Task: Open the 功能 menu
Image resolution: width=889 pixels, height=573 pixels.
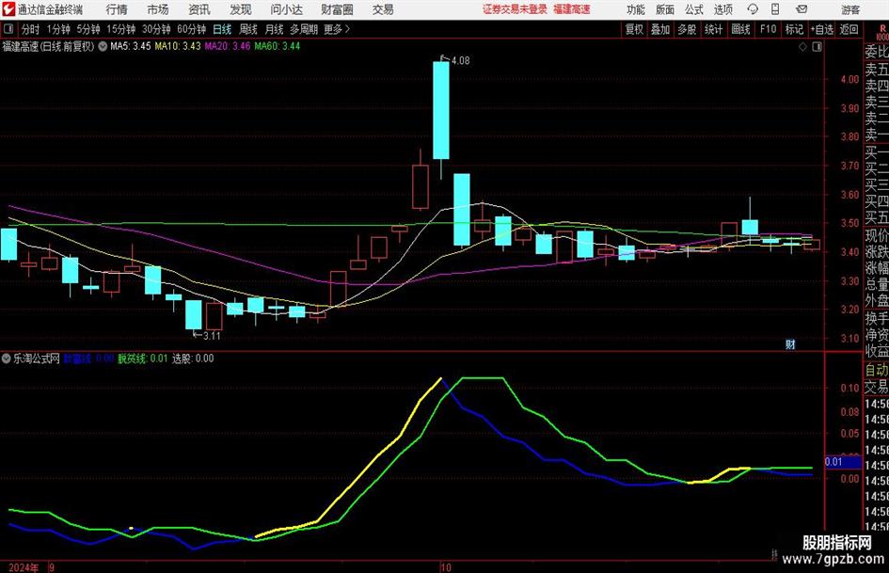Action: [636, 9]
